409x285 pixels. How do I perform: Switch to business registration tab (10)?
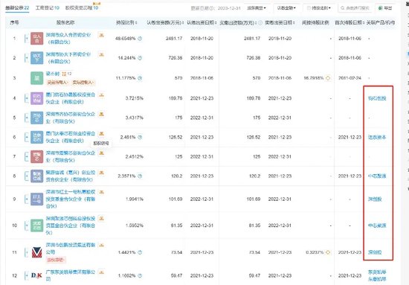48,8
